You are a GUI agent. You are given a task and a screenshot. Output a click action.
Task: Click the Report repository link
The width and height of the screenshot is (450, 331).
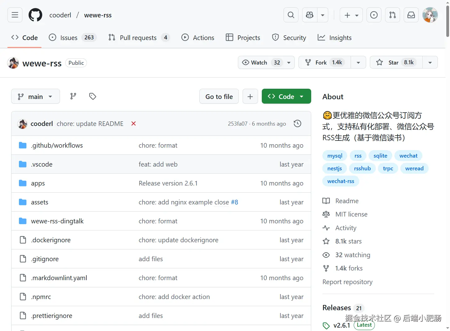pyautogui.click(x=348, y=282)
